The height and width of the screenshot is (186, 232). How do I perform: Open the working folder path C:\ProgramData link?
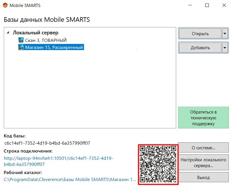click(70, 180)
